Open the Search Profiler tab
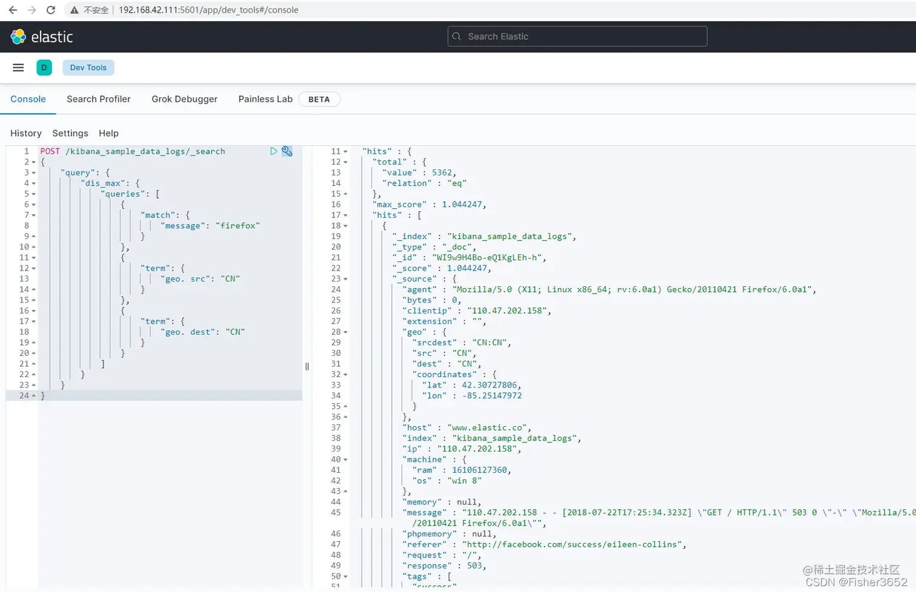The image size is (916, 592). [99, 99]
